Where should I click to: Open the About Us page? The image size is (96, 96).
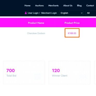pyautogui.click(x=68, y=5)
